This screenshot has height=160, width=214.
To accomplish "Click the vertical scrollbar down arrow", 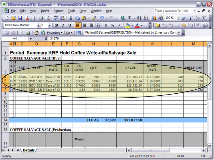I will point(210,146).
